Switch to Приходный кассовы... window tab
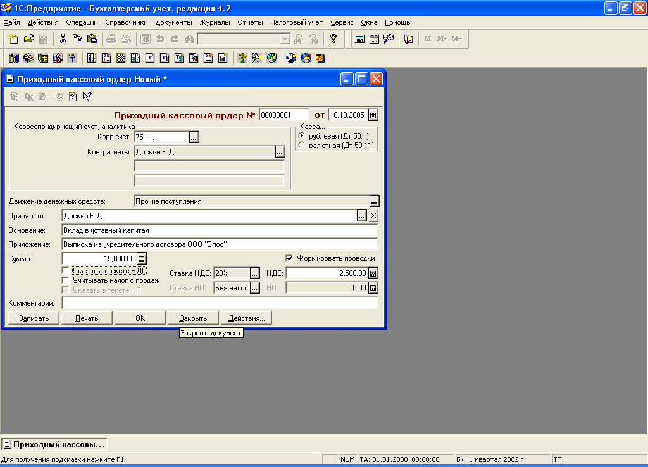This screenshot has width=648, height=467. [x=54, y=445]
